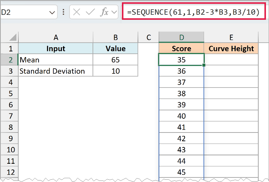
Task: Select row 6 header
Action: 10,105
